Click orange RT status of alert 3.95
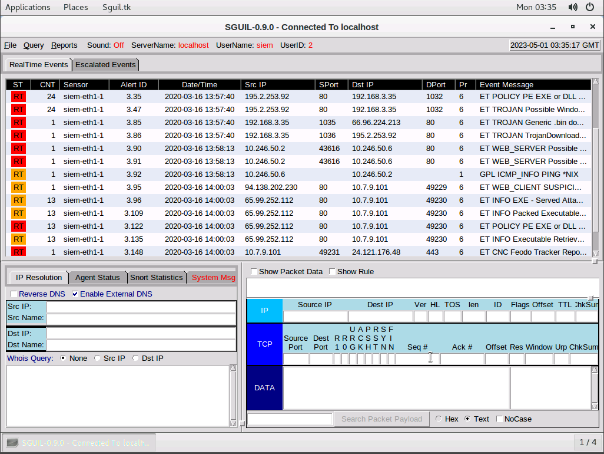Screen dimensions: 604x454 click(18, 187)
